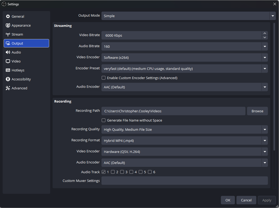Click the Browse button for recording path
This screenshot has height=208, width=279.
pos(257,111)
